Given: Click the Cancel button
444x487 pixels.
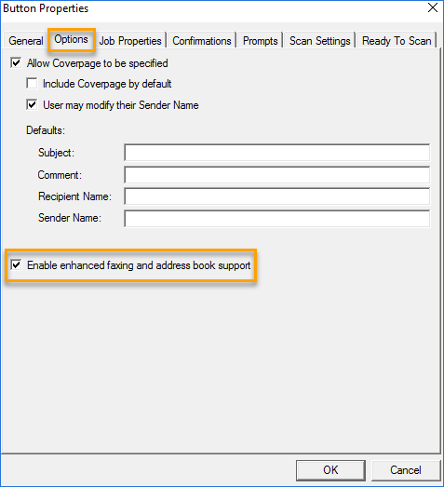Looking at the screenshot, I should (x=406, y=470).
